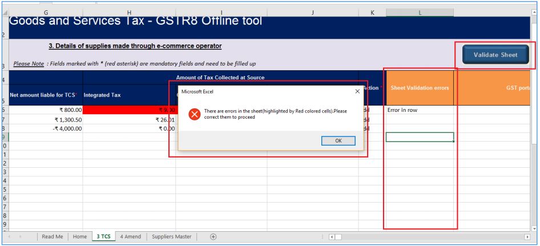540x246 pixels.
Task: Click the ₹ 0.00 Integrated Tax cell
Action: [129, 128]
